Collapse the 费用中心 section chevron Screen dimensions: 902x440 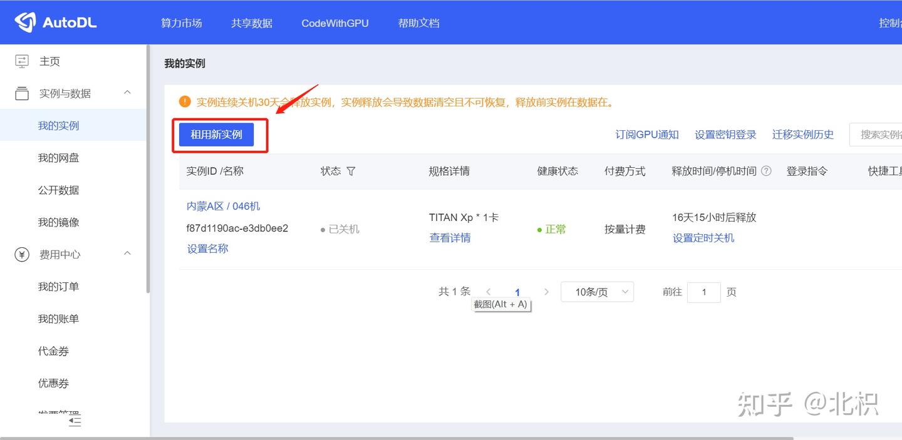pyautogui.click(x=128, y=253)
